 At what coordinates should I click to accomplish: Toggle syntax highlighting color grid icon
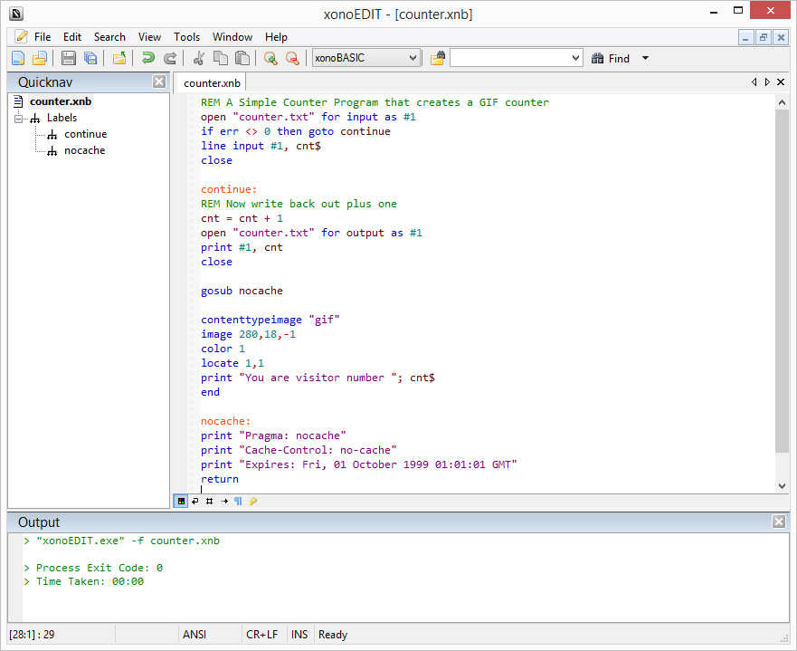click(181, 502)
